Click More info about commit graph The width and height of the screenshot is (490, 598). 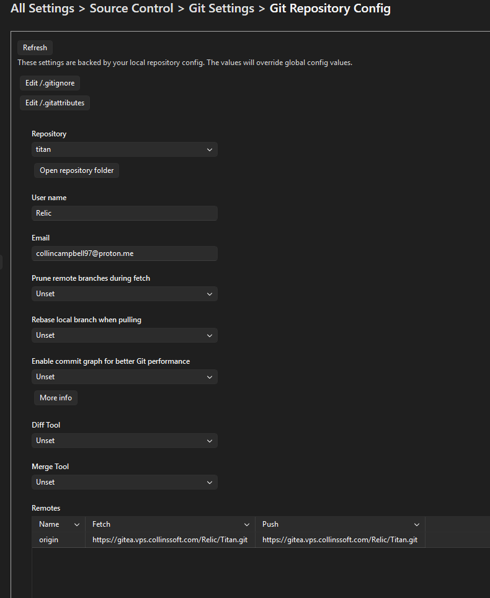[x=55, y=397]
